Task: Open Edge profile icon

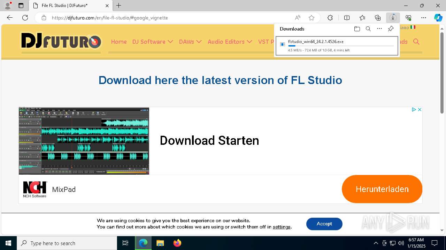Action: coord(8,6)
